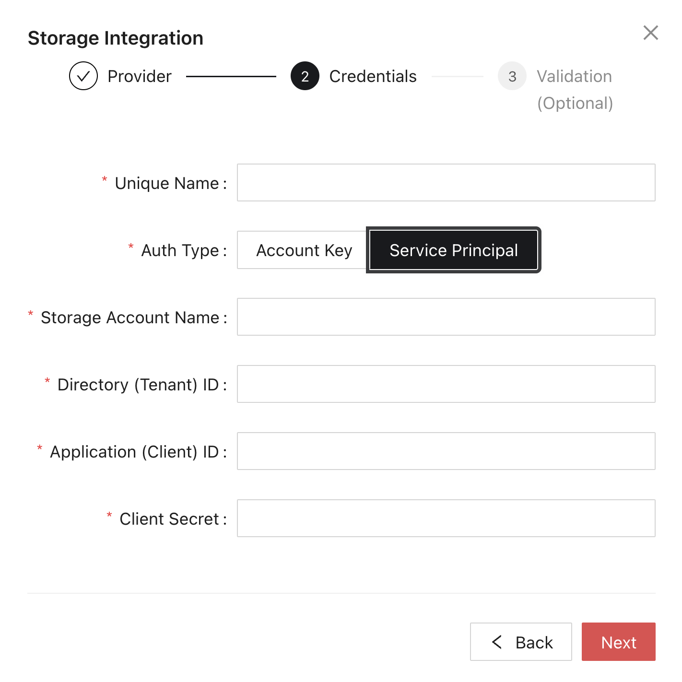Click the Unique Name label

pyautogui.click(x=167, y=183)
